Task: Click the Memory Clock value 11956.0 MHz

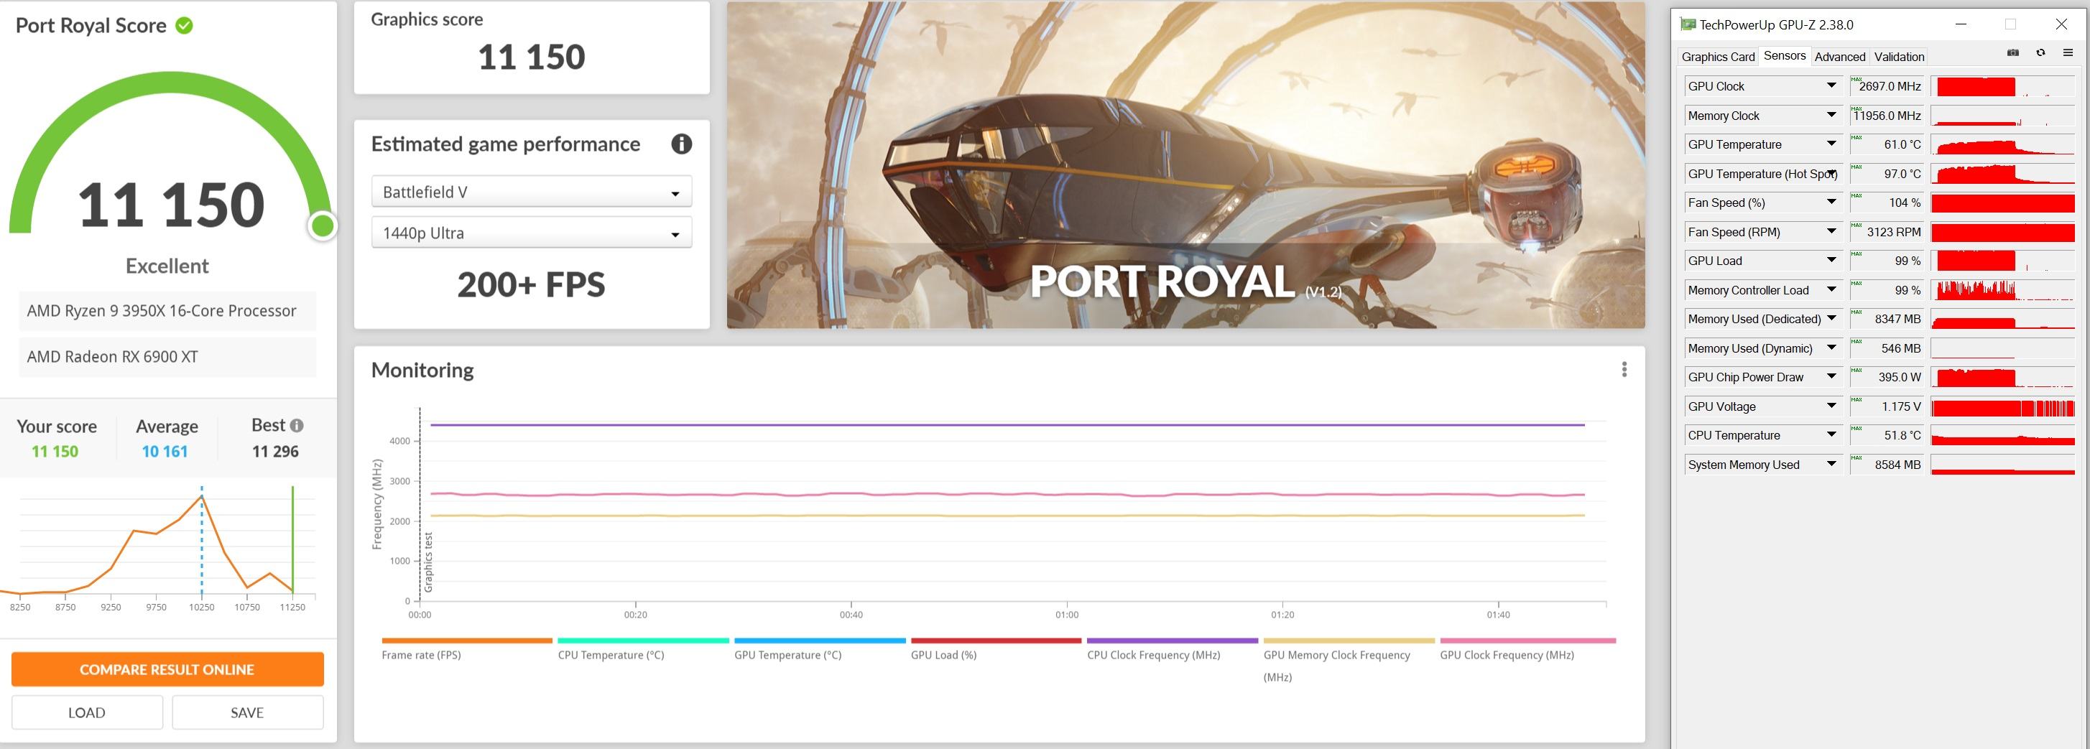Action: click(x=1888, y=115)
